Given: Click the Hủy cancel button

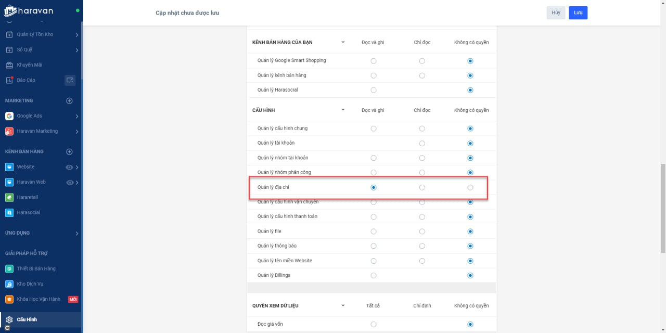Looking at the screenshot, I should click(x=556, y=12).
